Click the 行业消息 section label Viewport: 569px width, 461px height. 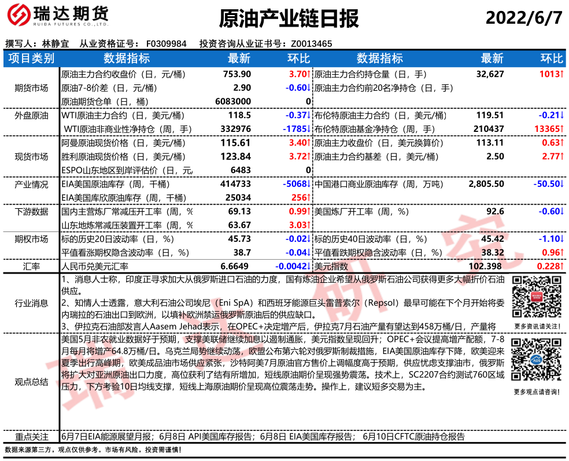coord(31,304)
